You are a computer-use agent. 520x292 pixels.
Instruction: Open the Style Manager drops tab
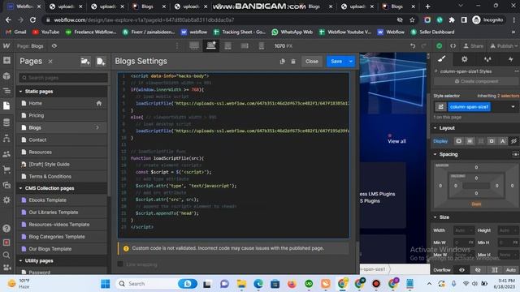(487, 59)
